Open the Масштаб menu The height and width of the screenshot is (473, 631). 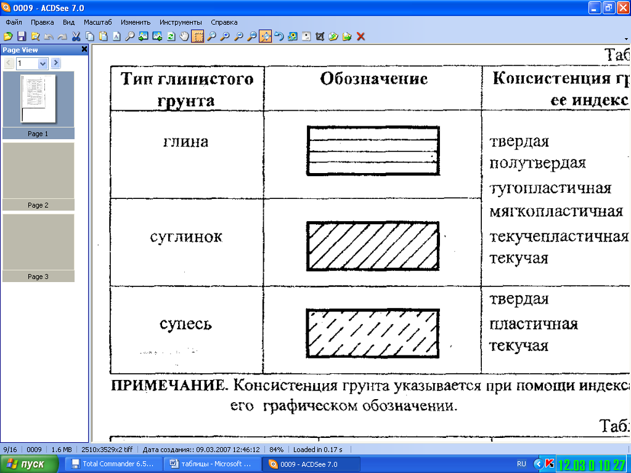[x=98, y=22]
